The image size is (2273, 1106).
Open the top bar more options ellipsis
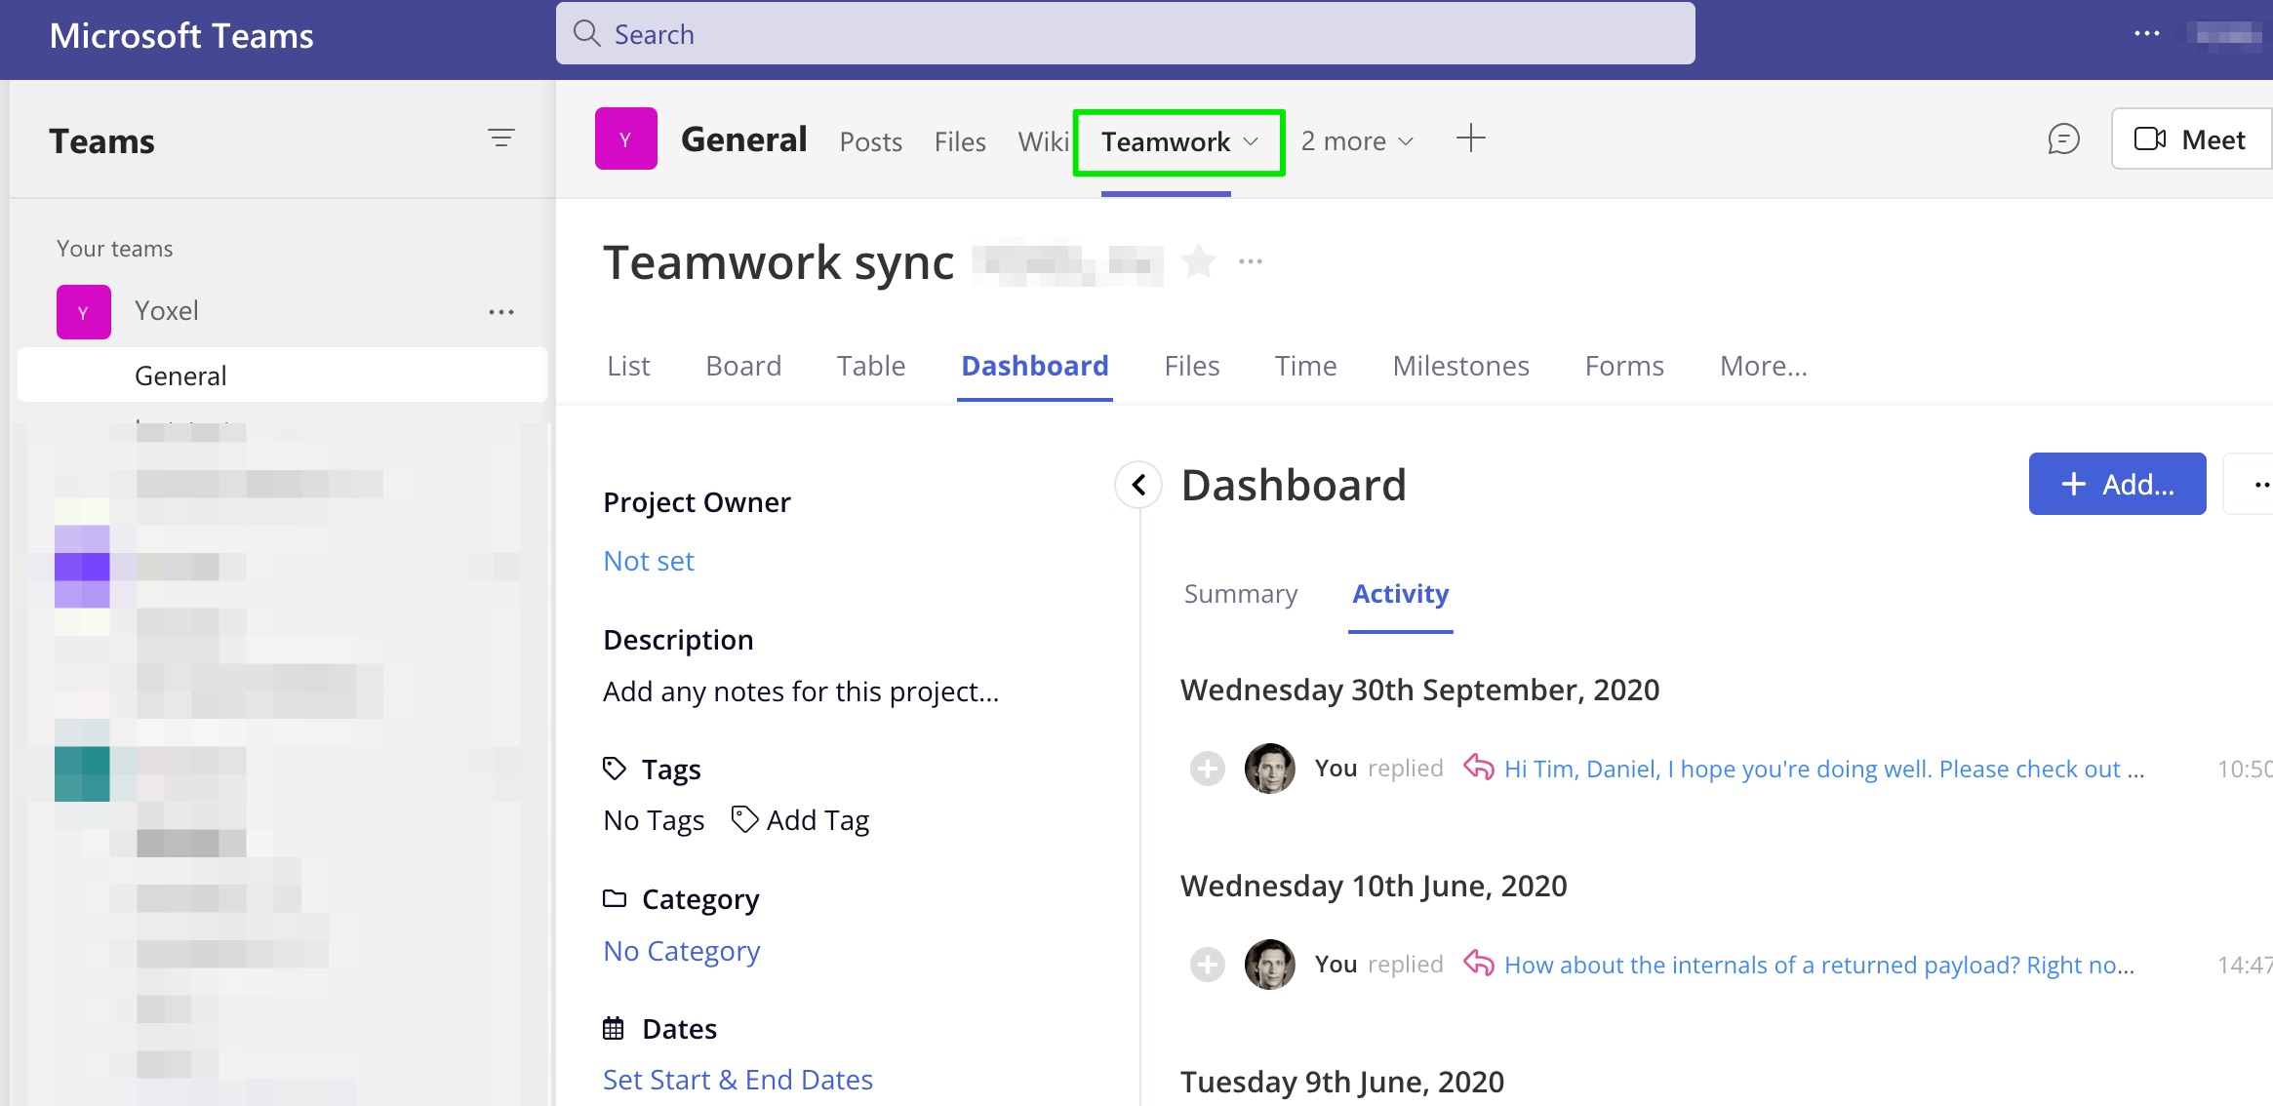point(2146,34)
